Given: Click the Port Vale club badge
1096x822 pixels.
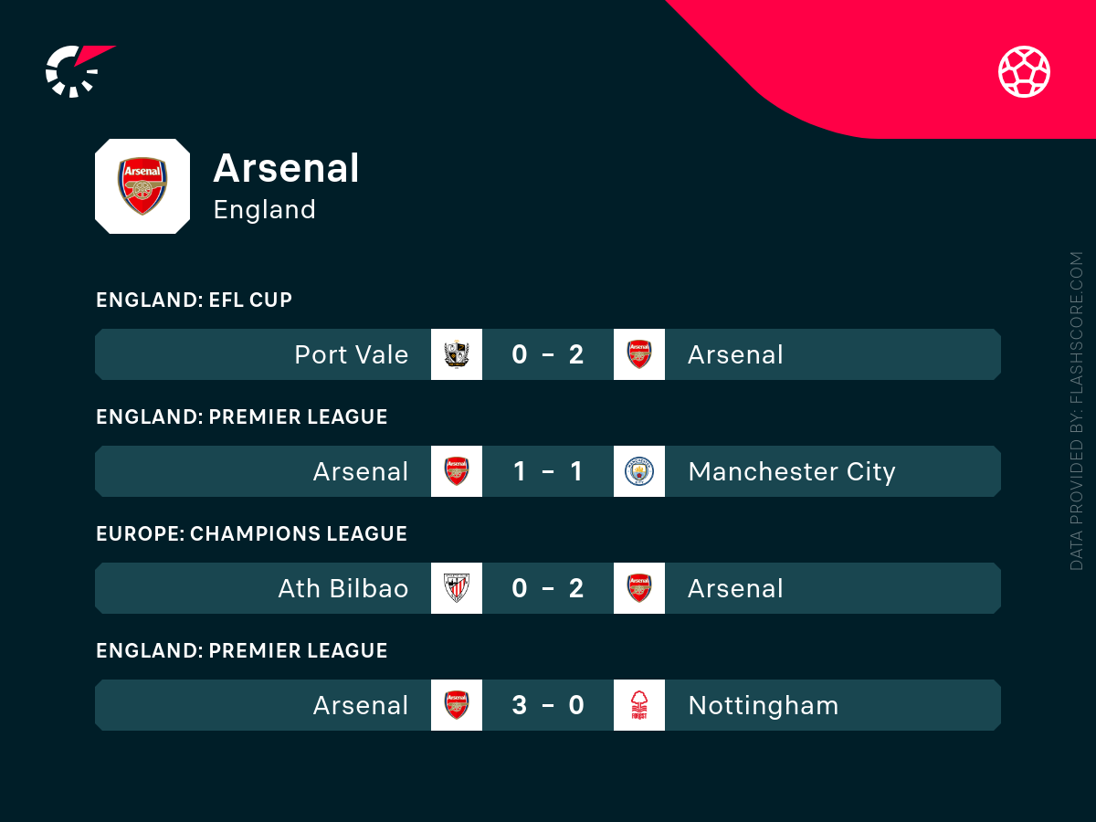Looking at the screenshot, I should point(457,354).
